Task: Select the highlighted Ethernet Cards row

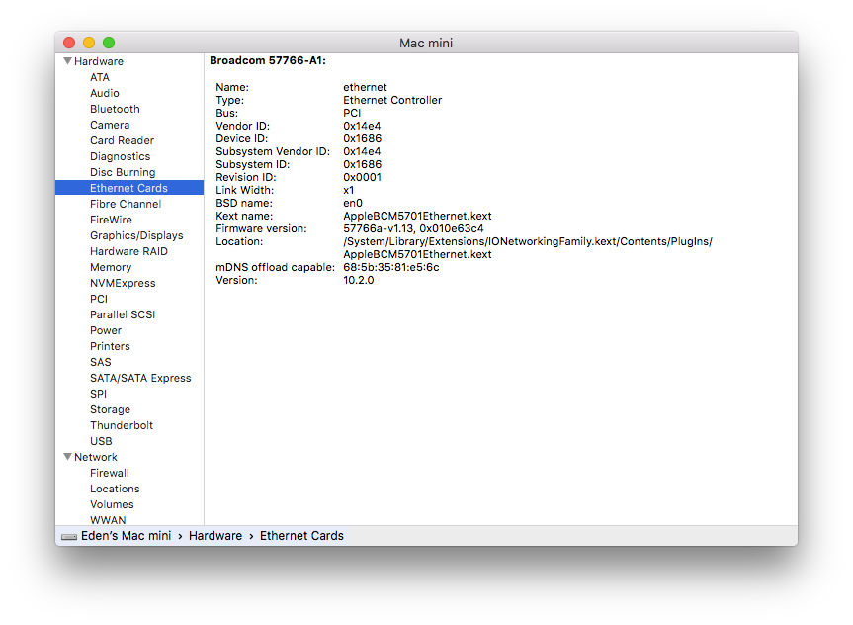Action: [x=129, y=188]
